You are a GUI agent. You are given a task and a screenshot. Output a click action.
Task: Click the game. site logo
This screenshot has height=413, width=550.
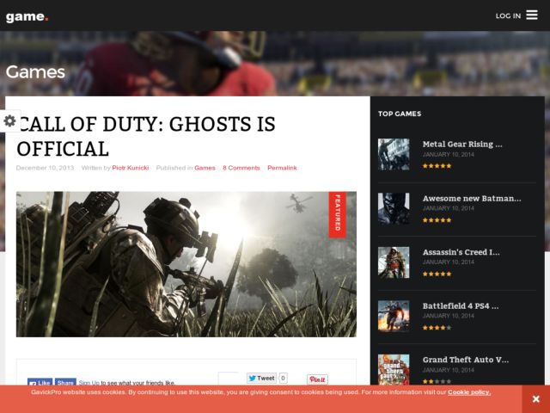[27, 16]
